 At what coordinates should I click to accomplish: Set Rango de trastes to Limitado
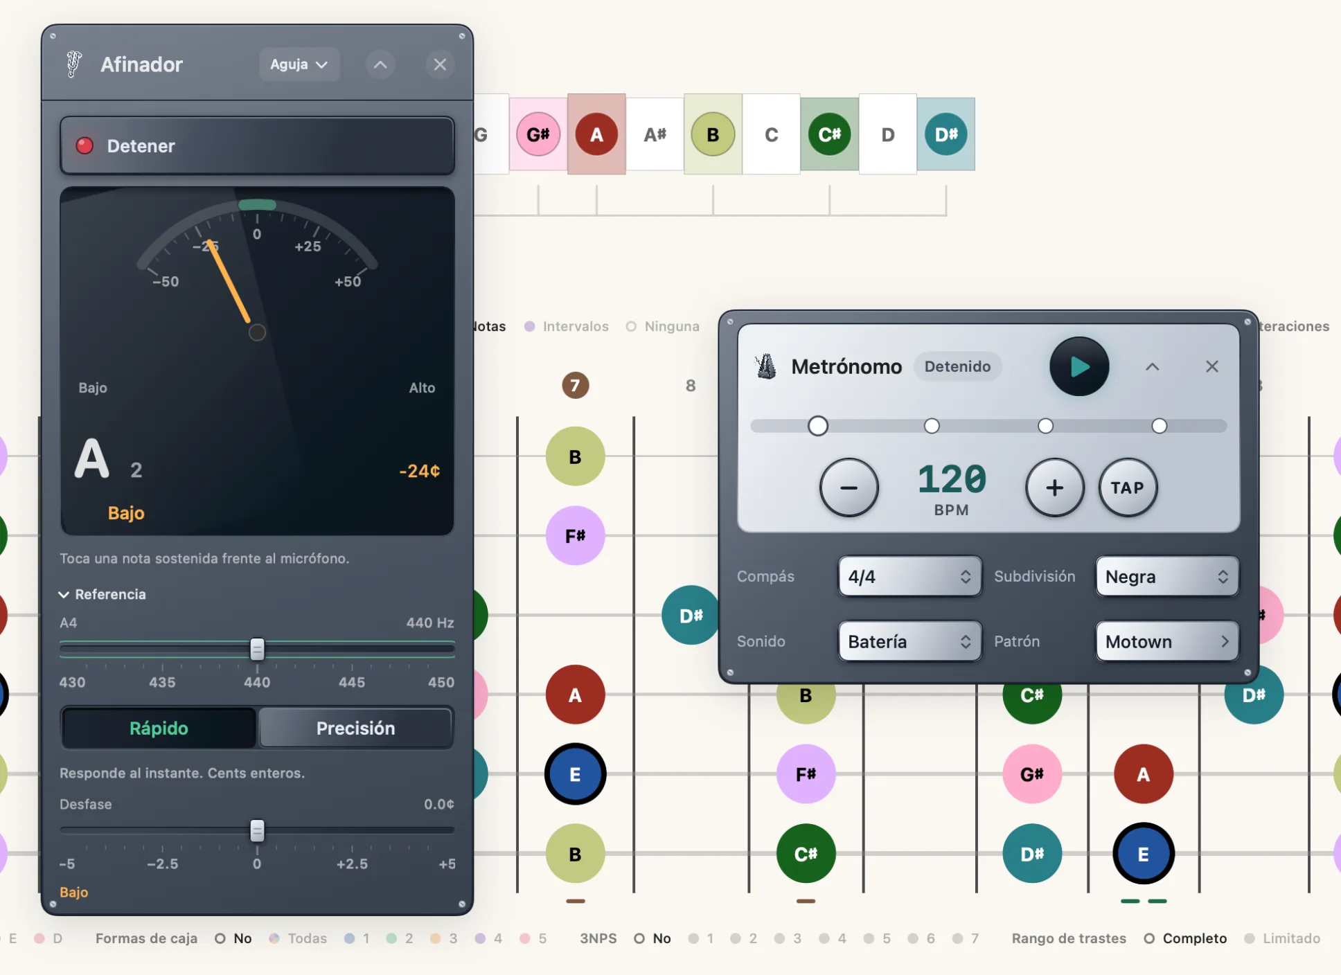coord(1282,938)
